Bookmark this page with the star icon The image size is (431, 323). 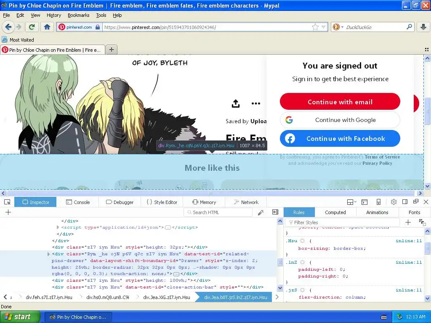tap(315, 27)
